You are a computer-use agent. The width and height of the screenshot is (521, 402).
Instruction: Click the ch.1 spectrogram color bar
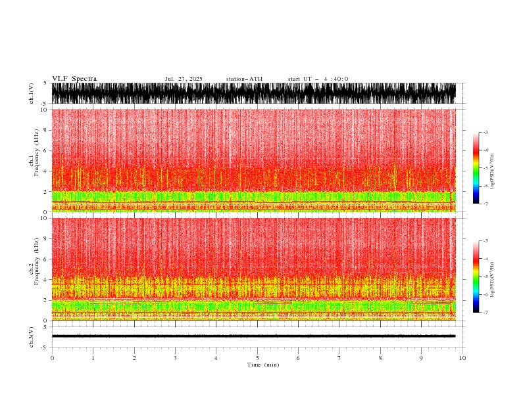pyautogui.click(x=476, y=168)
